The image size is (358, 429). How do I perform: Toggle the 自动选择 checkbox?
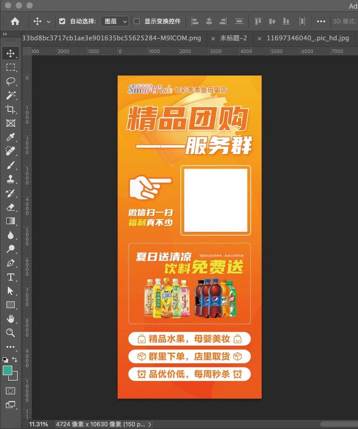(61, 21)
